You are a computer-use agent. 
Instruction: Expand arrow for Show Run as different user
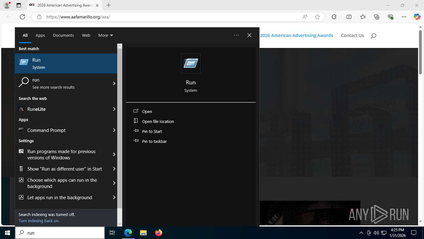(114, 169)
